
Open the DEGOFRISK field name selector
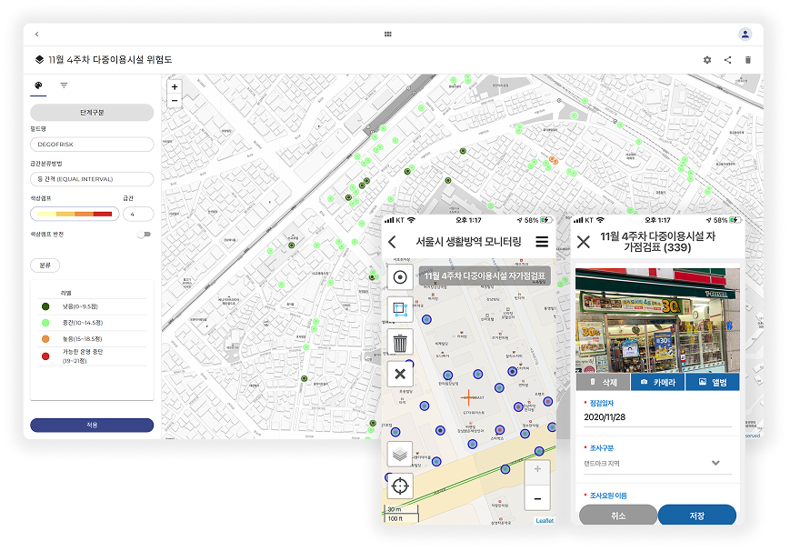click(x=91, y=144)
